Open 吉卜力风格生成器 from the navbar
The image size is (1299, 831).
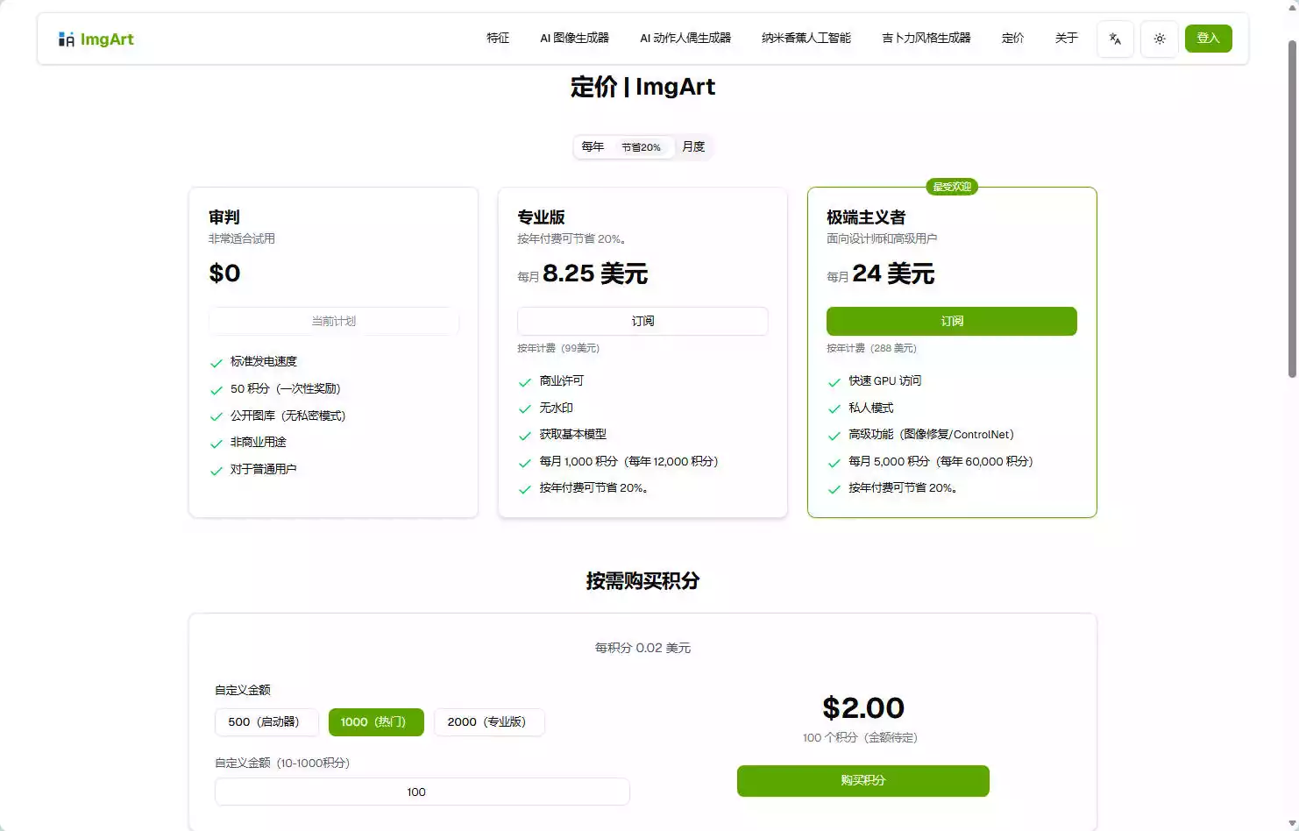coord(926,39)
